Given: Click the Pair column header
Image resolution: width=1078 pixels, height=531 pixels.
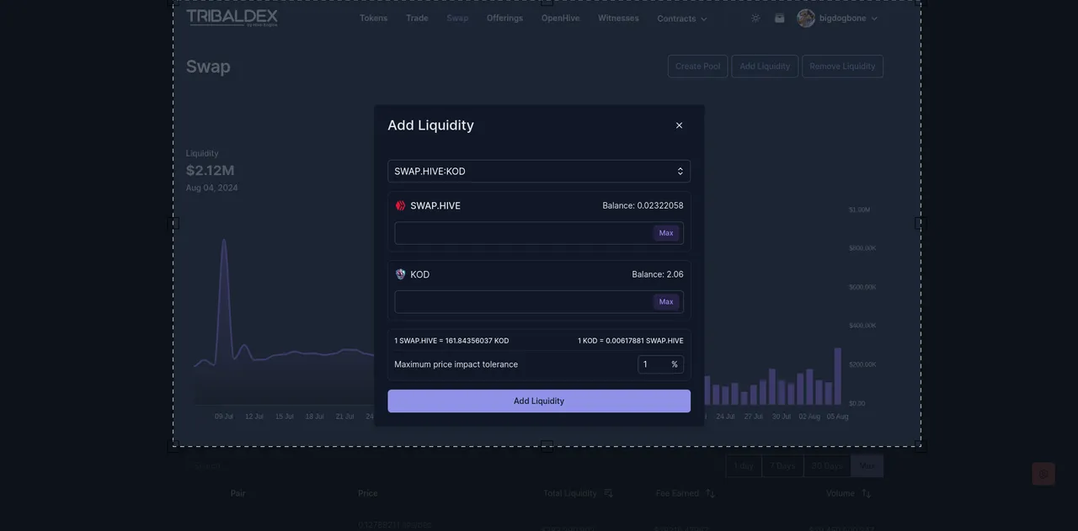Looking at the screenshot, I should (x=238, y=493).
